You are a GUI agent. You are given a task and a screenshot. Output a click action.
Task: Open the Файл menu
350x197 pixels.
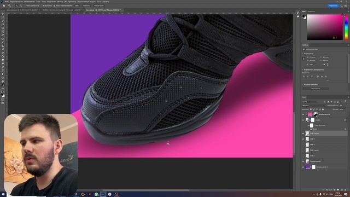point(7,2)
